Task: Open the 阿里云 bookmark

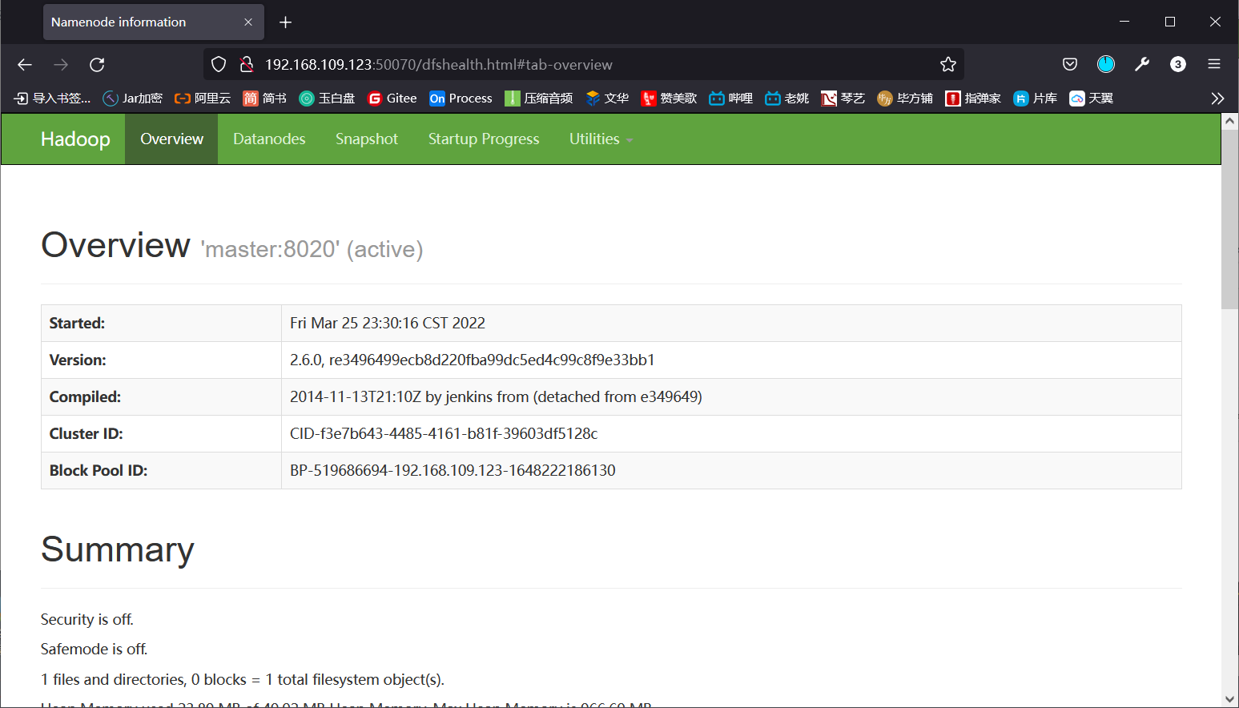Action: (203, 99)
